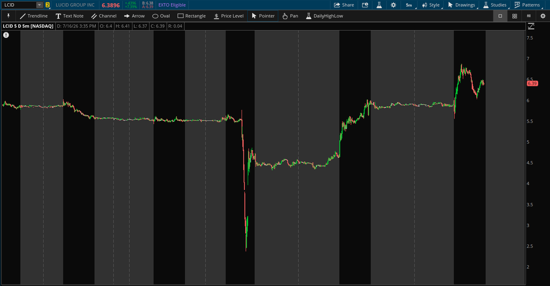Viewport: 550px width, 286px height.
Task: Open the LCID symbol dropdown arrow
Action: pyautogui.click(x=39, y=5)
